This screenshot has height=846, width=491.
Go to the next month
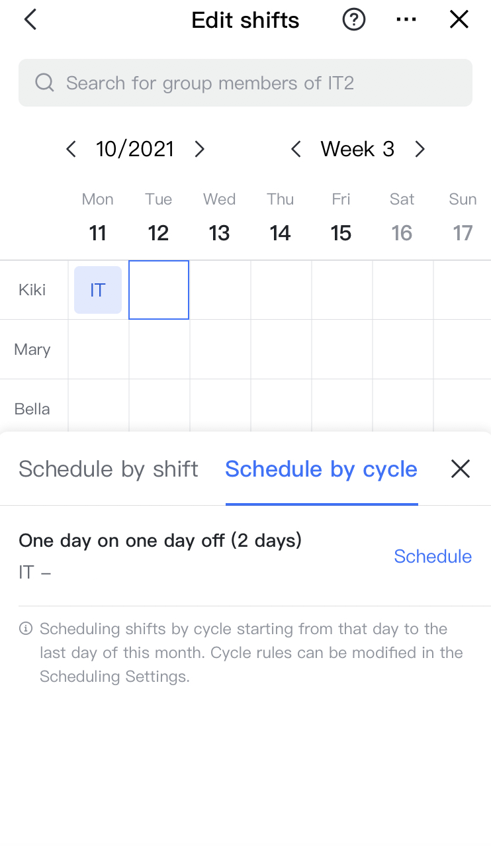click(x=199, y=149)
